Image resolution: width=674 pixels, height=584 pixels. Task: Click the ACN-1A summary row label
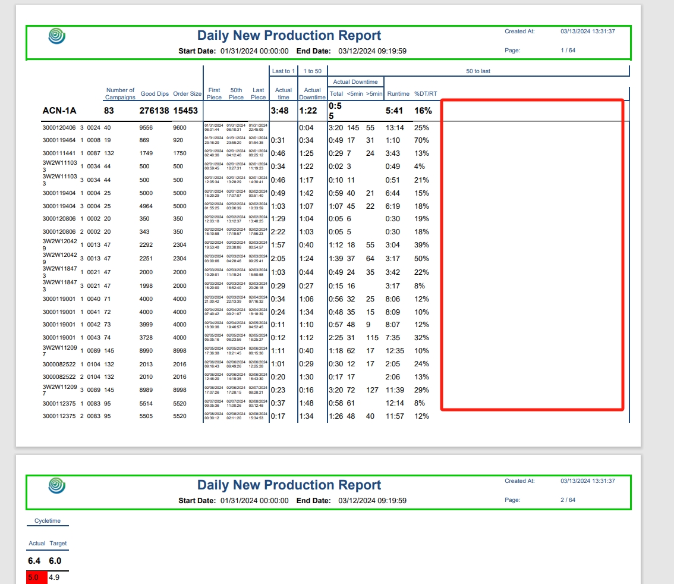click(59, 111)
